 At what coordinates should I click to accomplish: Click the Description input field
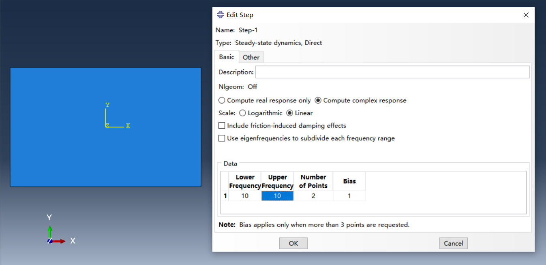(x=392, y=72)
